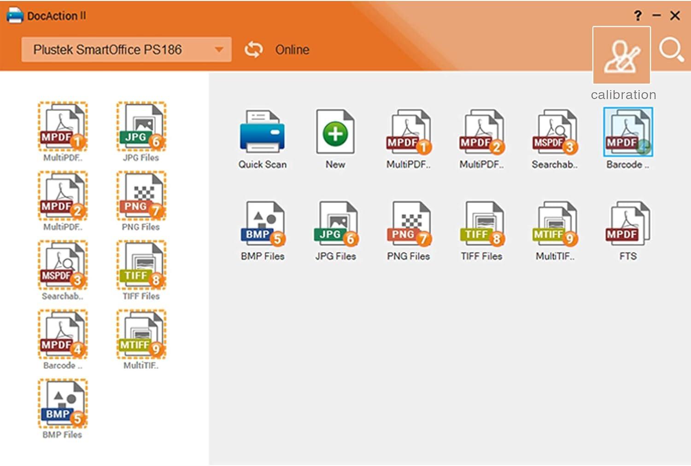Click TIFF Files 8 in left sidebar

click(x=141, y=265)
